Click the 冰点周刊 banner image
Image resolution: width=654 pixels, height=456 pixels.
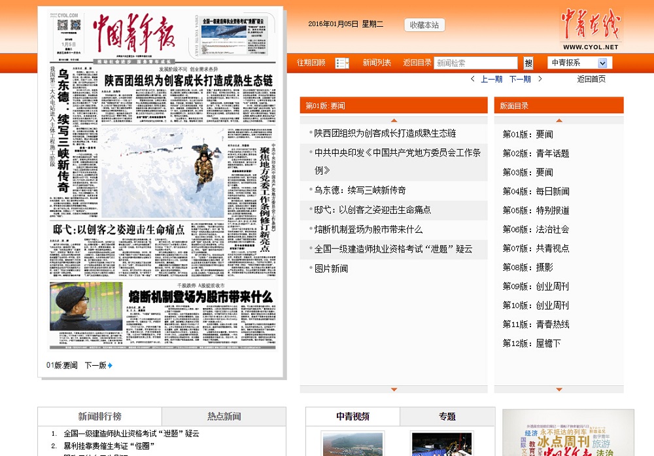568,432
